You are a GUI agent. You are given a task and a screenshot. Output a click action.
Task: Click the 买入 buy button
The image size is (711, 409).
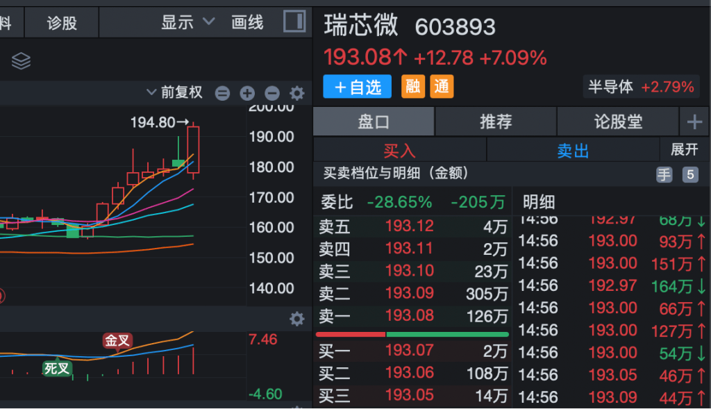tap(399, 150)
